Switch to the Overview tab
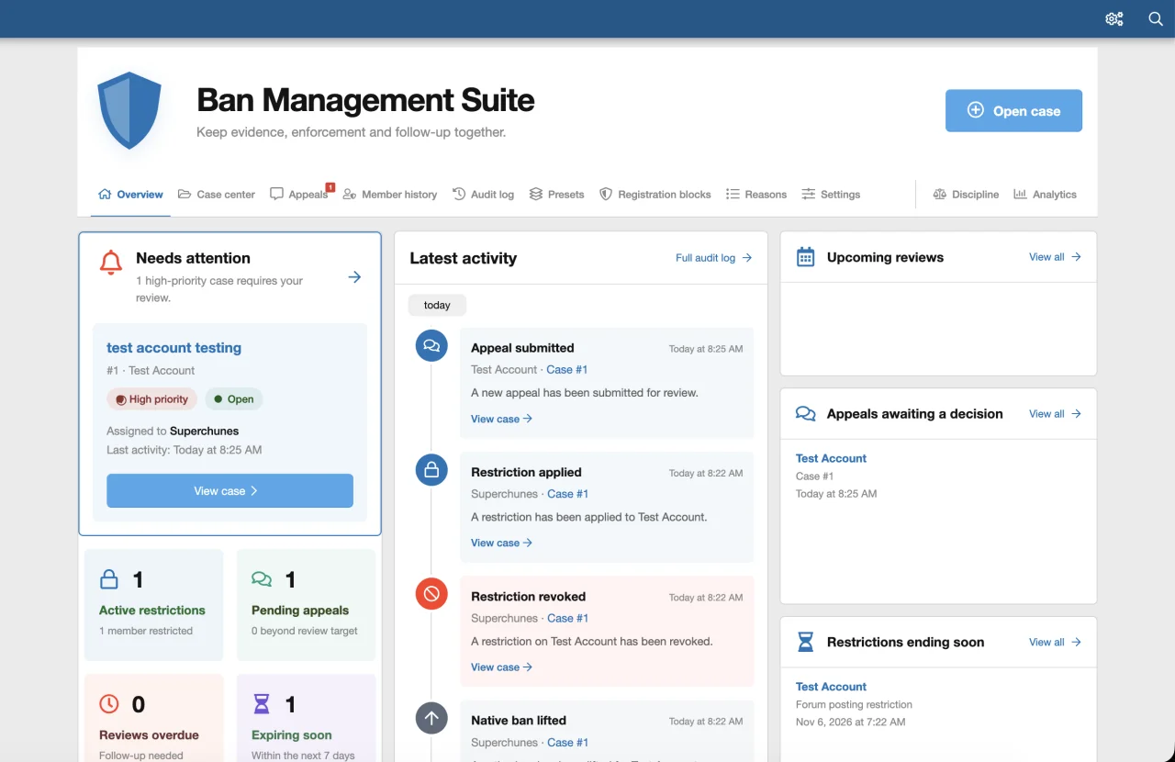This screenshot has height=762, width=1175. click(130, 195)
